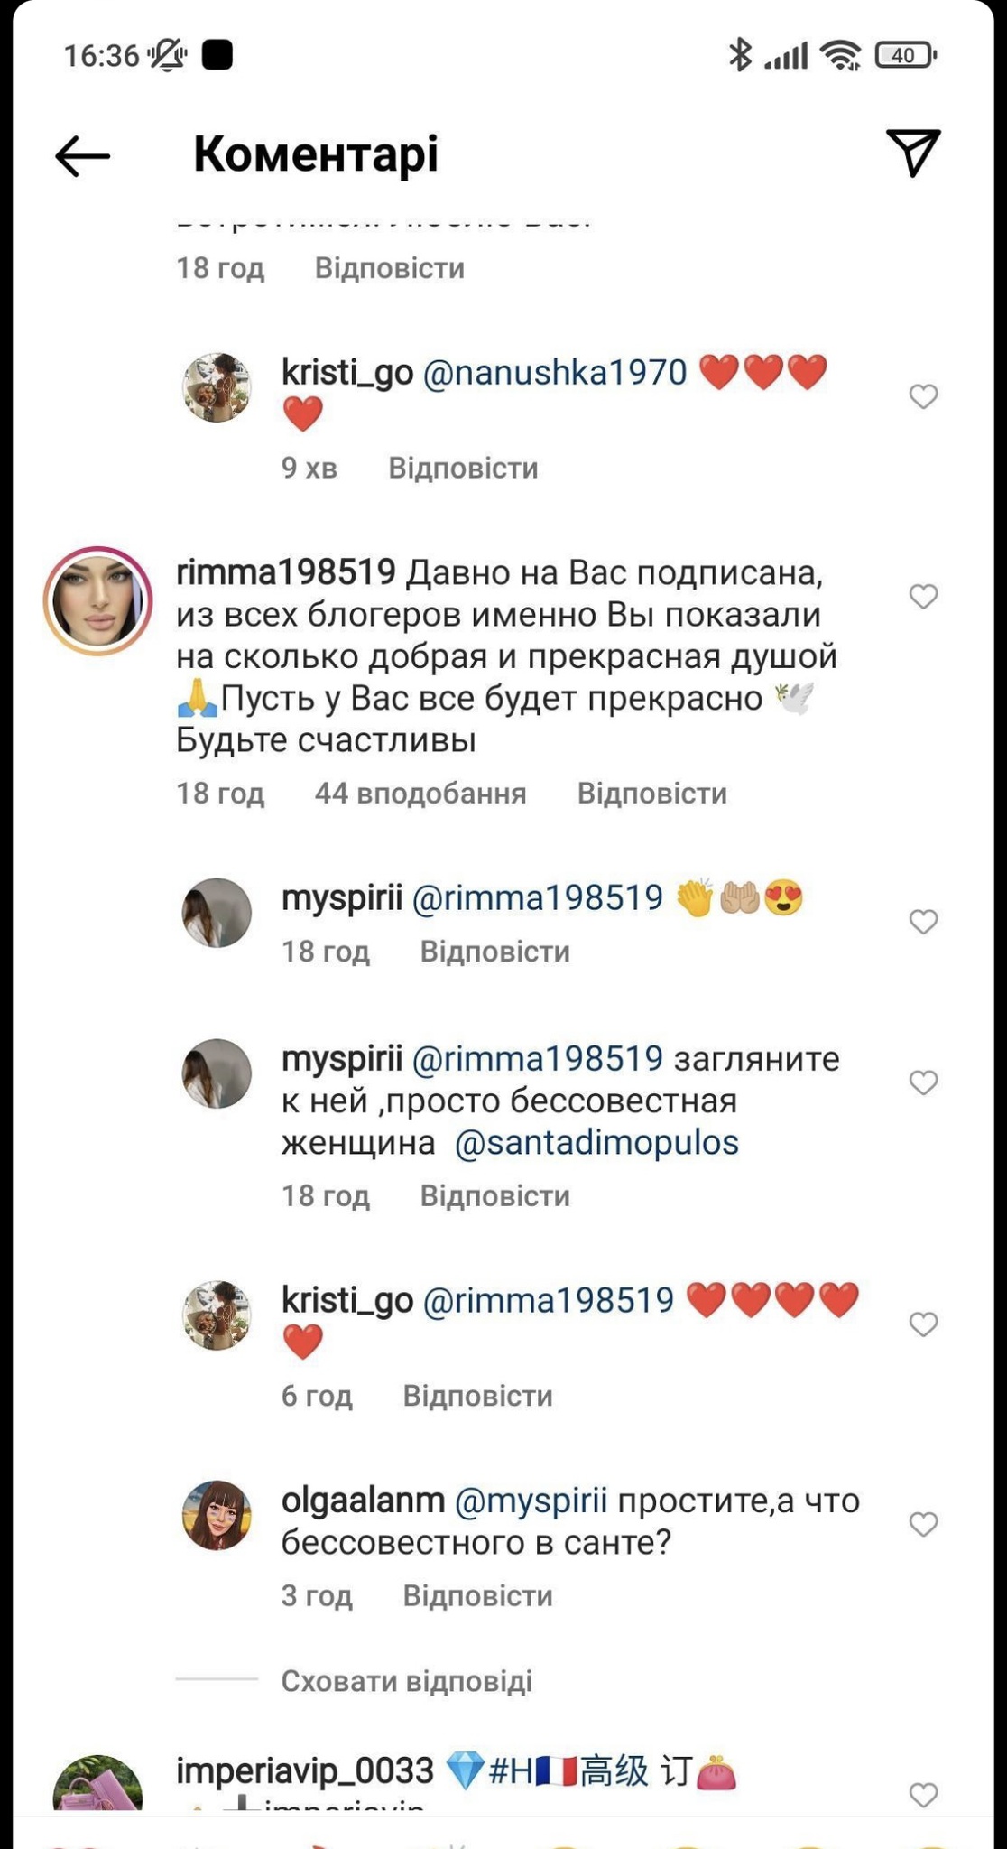The width and height of the screenshot is (1007, 1849).
Task: Open the @nanushka1970 mention link
Action: coord(555,373)
